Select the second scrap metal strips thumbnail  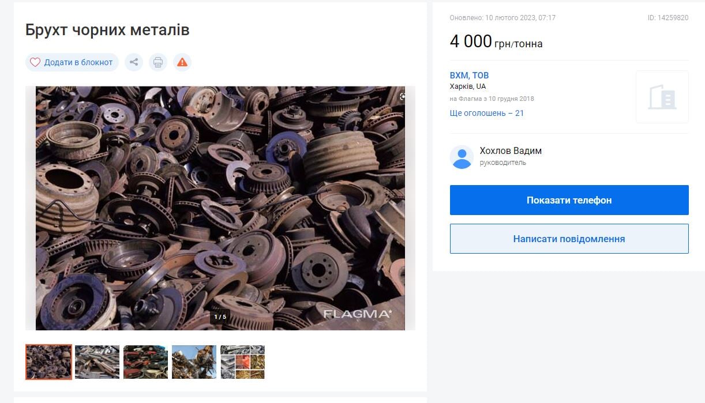coord(97,362)
